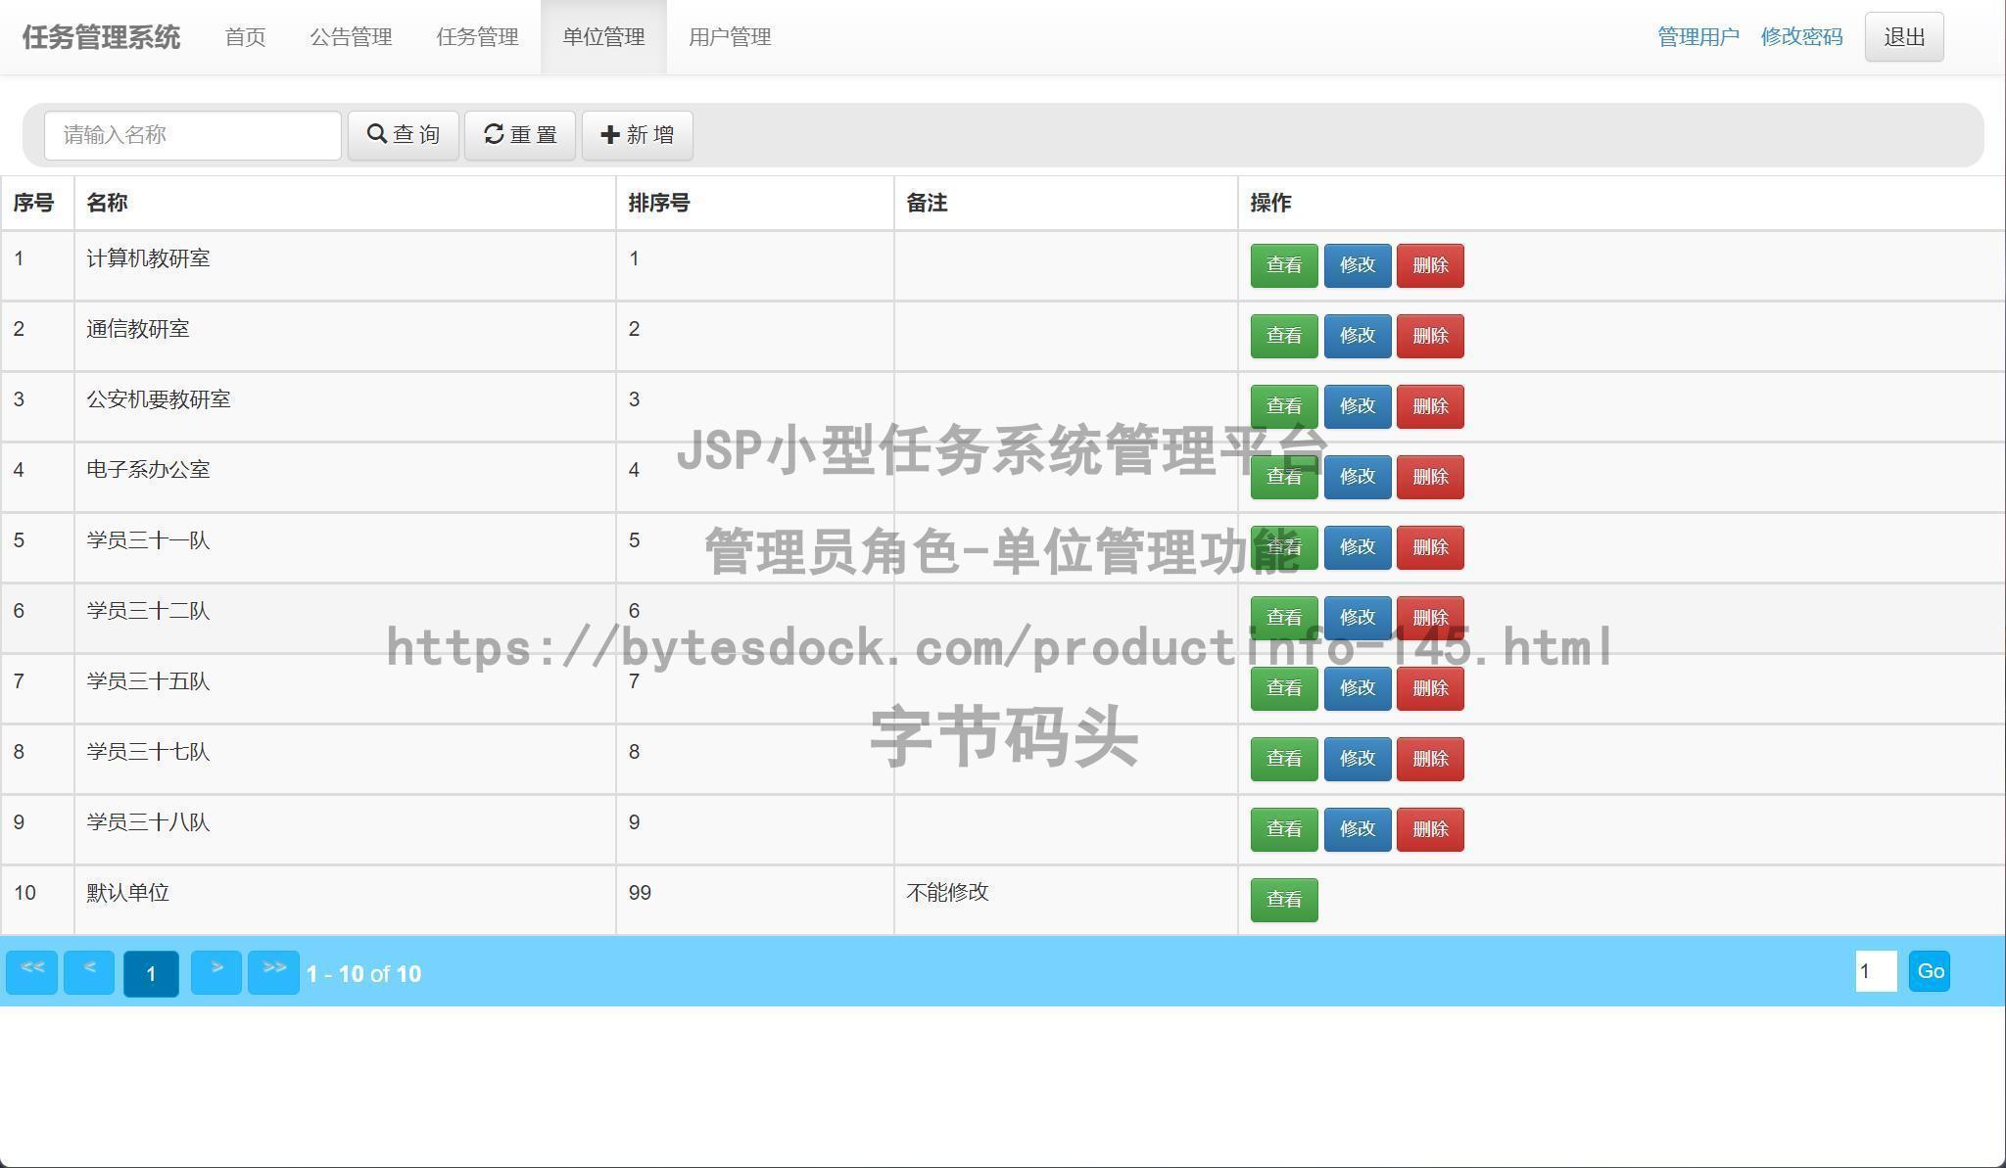
Task: Open the 公告管理 menu item
Action: coord(351,37)
